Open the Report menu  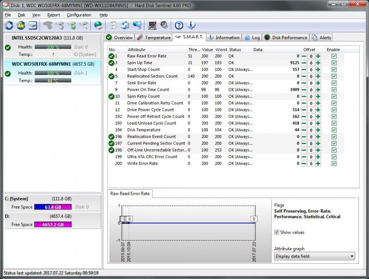point(54,15)
